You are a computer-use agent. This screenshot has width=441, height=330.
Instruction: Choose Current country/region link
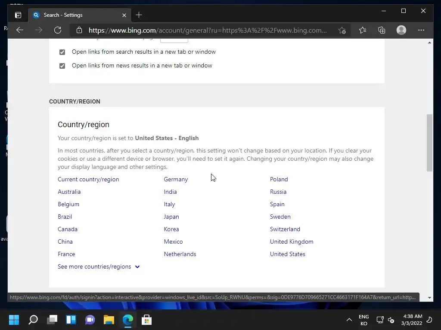click(x=88, y=179)
